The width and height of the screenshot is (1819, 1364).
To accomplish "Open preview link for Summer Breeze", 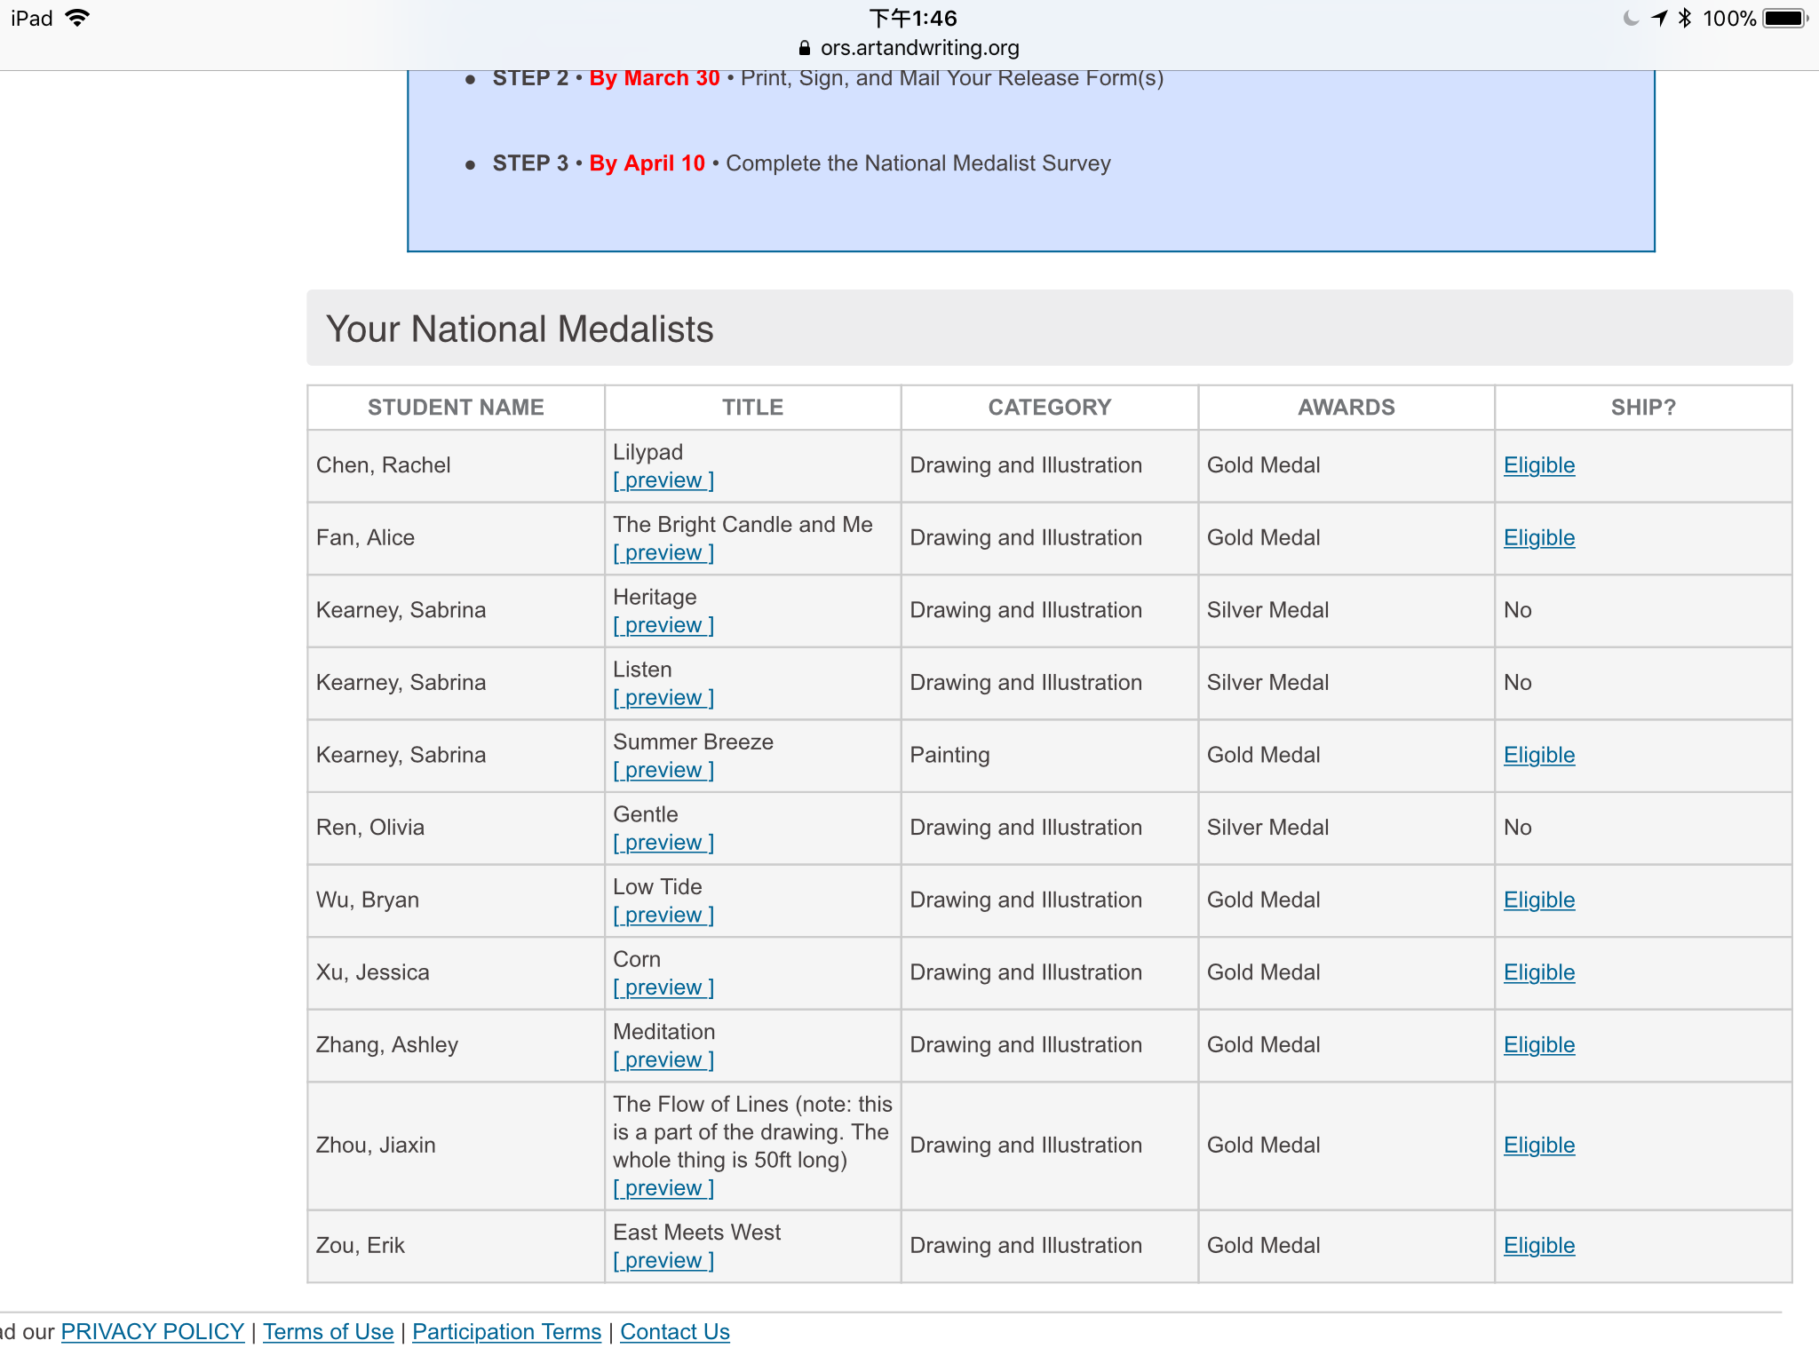I will (663, 771).
